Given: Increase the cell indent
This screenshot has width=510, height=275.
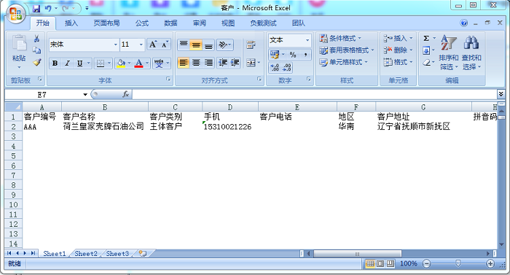Looking at the screenshot, I should click(x=235, y=63).
